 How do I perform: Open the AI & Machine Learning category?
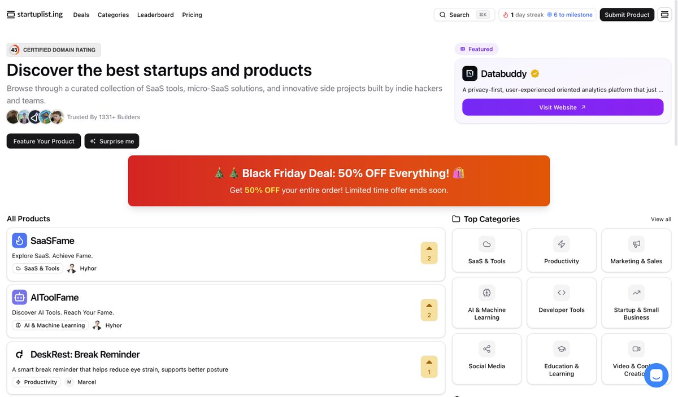[x=486, y=303]
